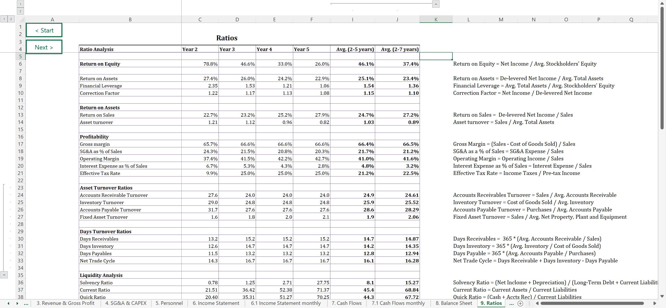Show row outline level 2
The image size is (666, 308).
[x=11, y=19]
